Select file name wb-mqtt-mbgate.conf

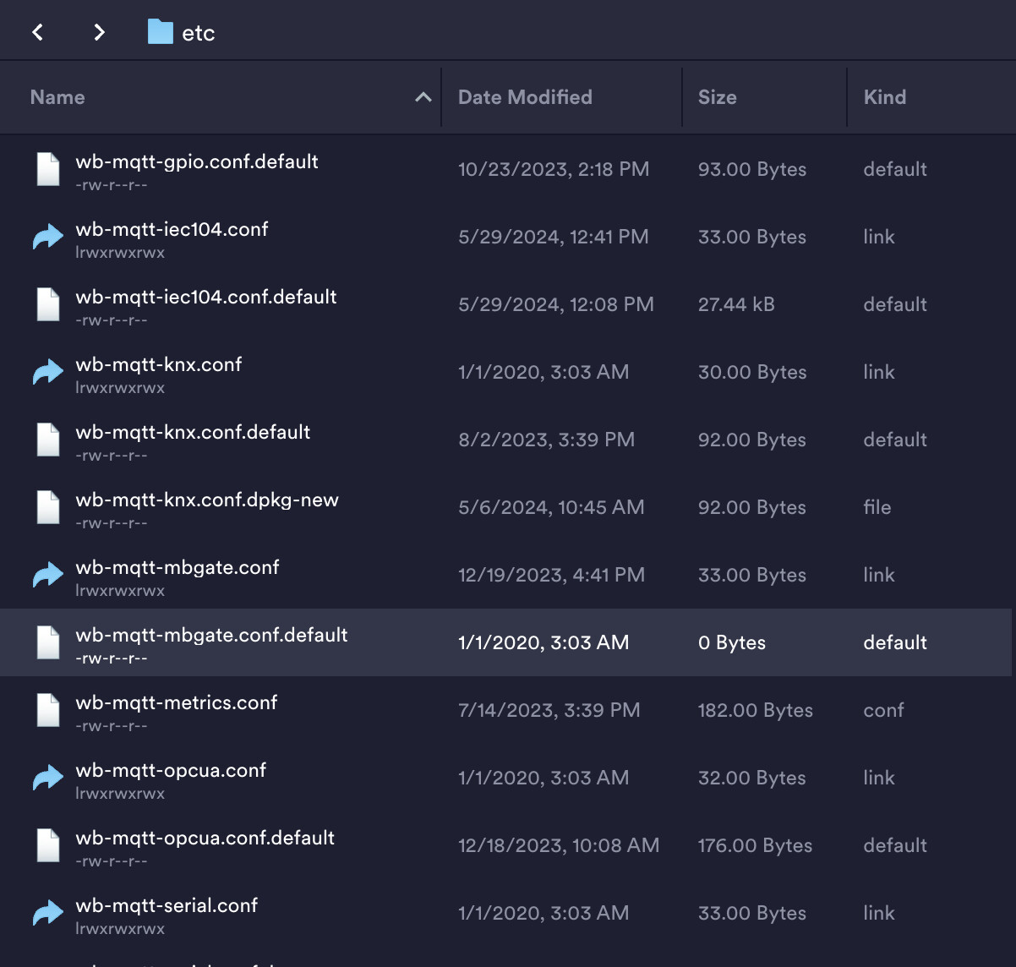click(x=178, y=567)
